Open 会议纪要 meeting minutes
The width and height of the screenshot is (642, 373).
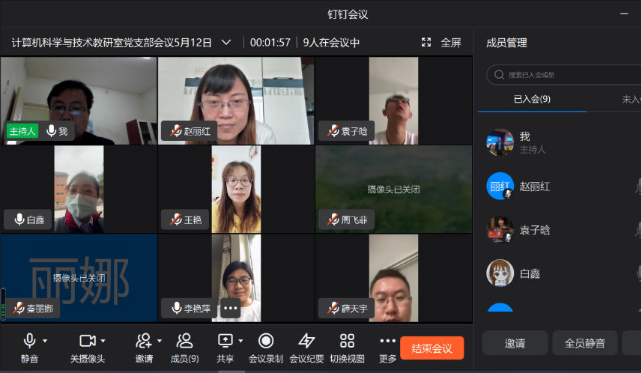coord(306,342)
